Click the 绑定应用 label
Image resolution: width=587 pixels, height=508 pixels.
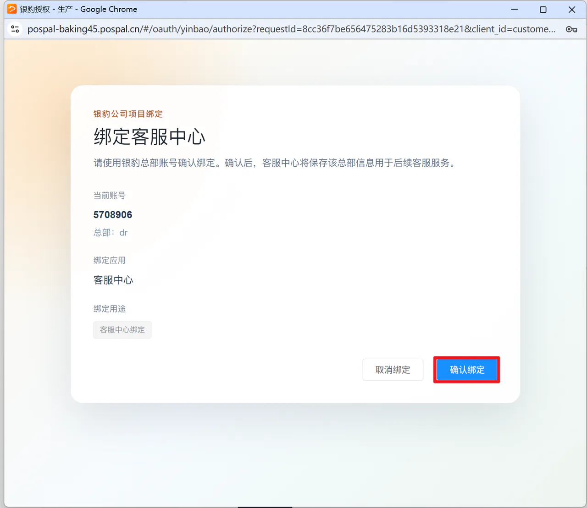coord(110,261)
